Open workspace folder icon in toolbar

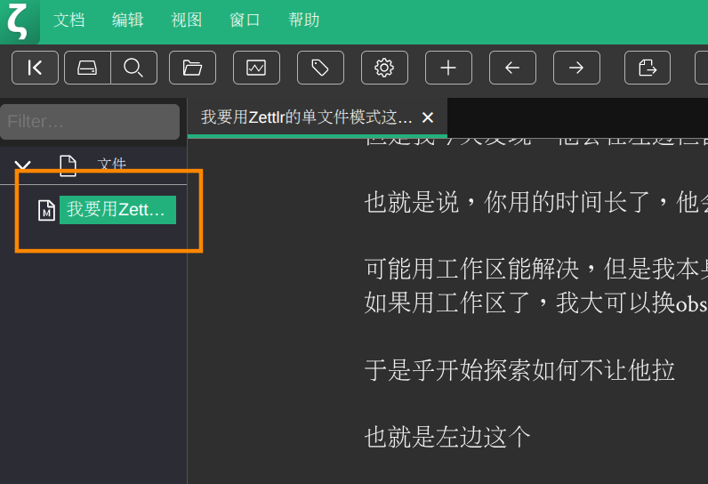click(x=192, y=68)
